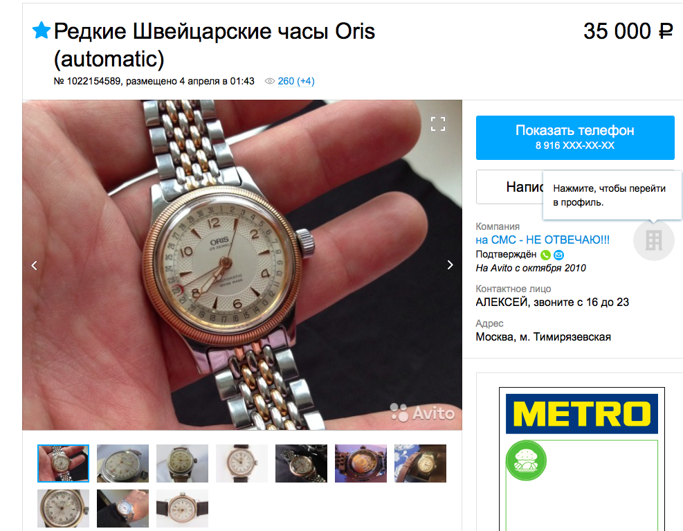
Task: Click the green phone verified icon
Action: pyautogui.click(x=545, y=255)
